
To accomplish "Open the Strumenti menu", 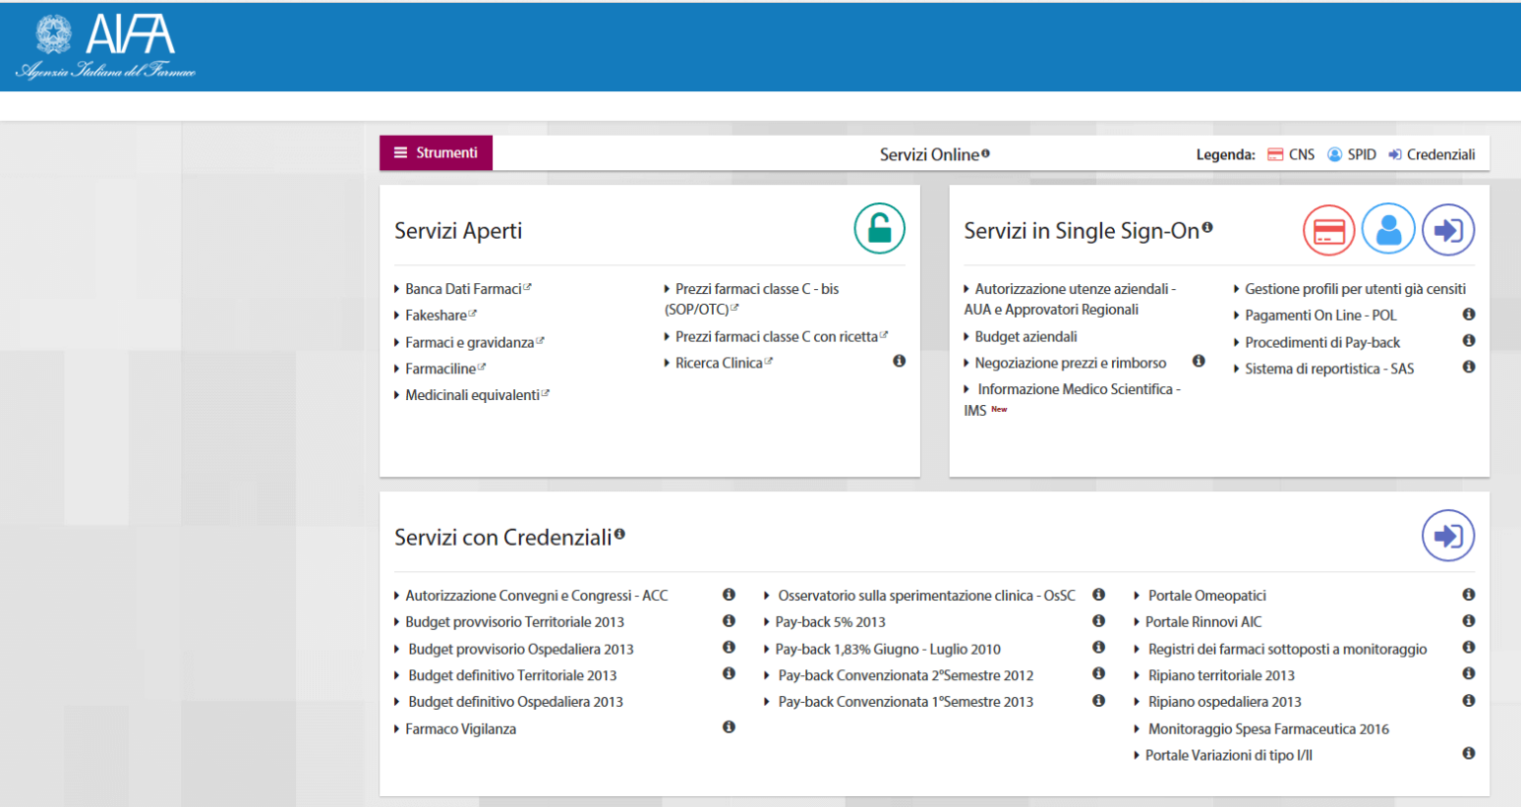I will click(x=436, y=152).
